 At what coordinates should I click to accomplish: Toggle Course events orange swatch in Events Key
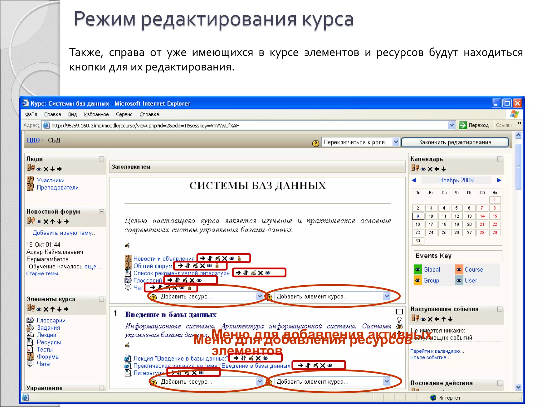(459, 269)
